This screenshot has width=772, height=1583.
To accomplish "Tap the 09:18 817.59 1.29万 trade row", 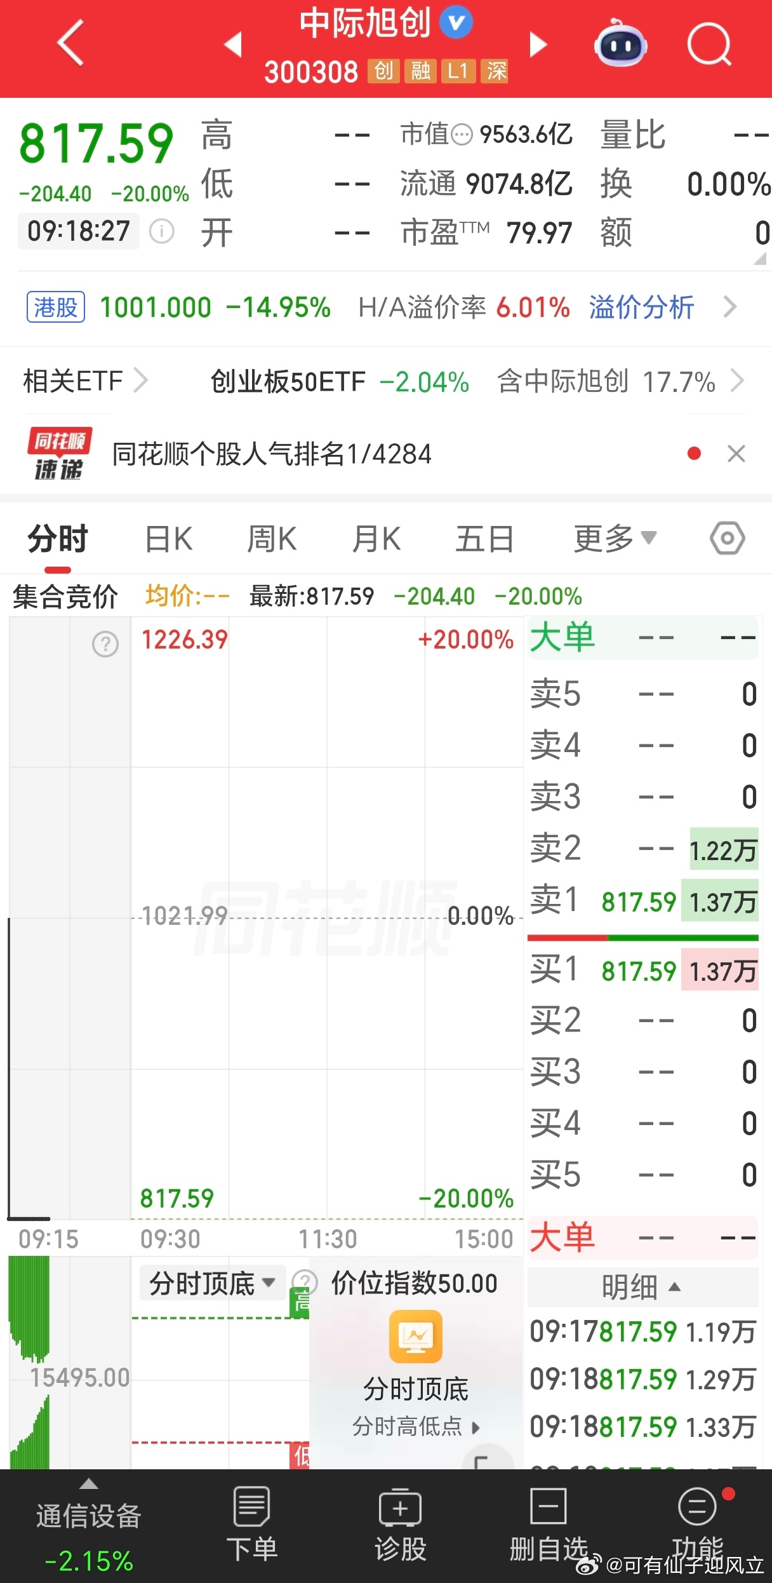I will pyautogui.click(x=643, y=1380).
